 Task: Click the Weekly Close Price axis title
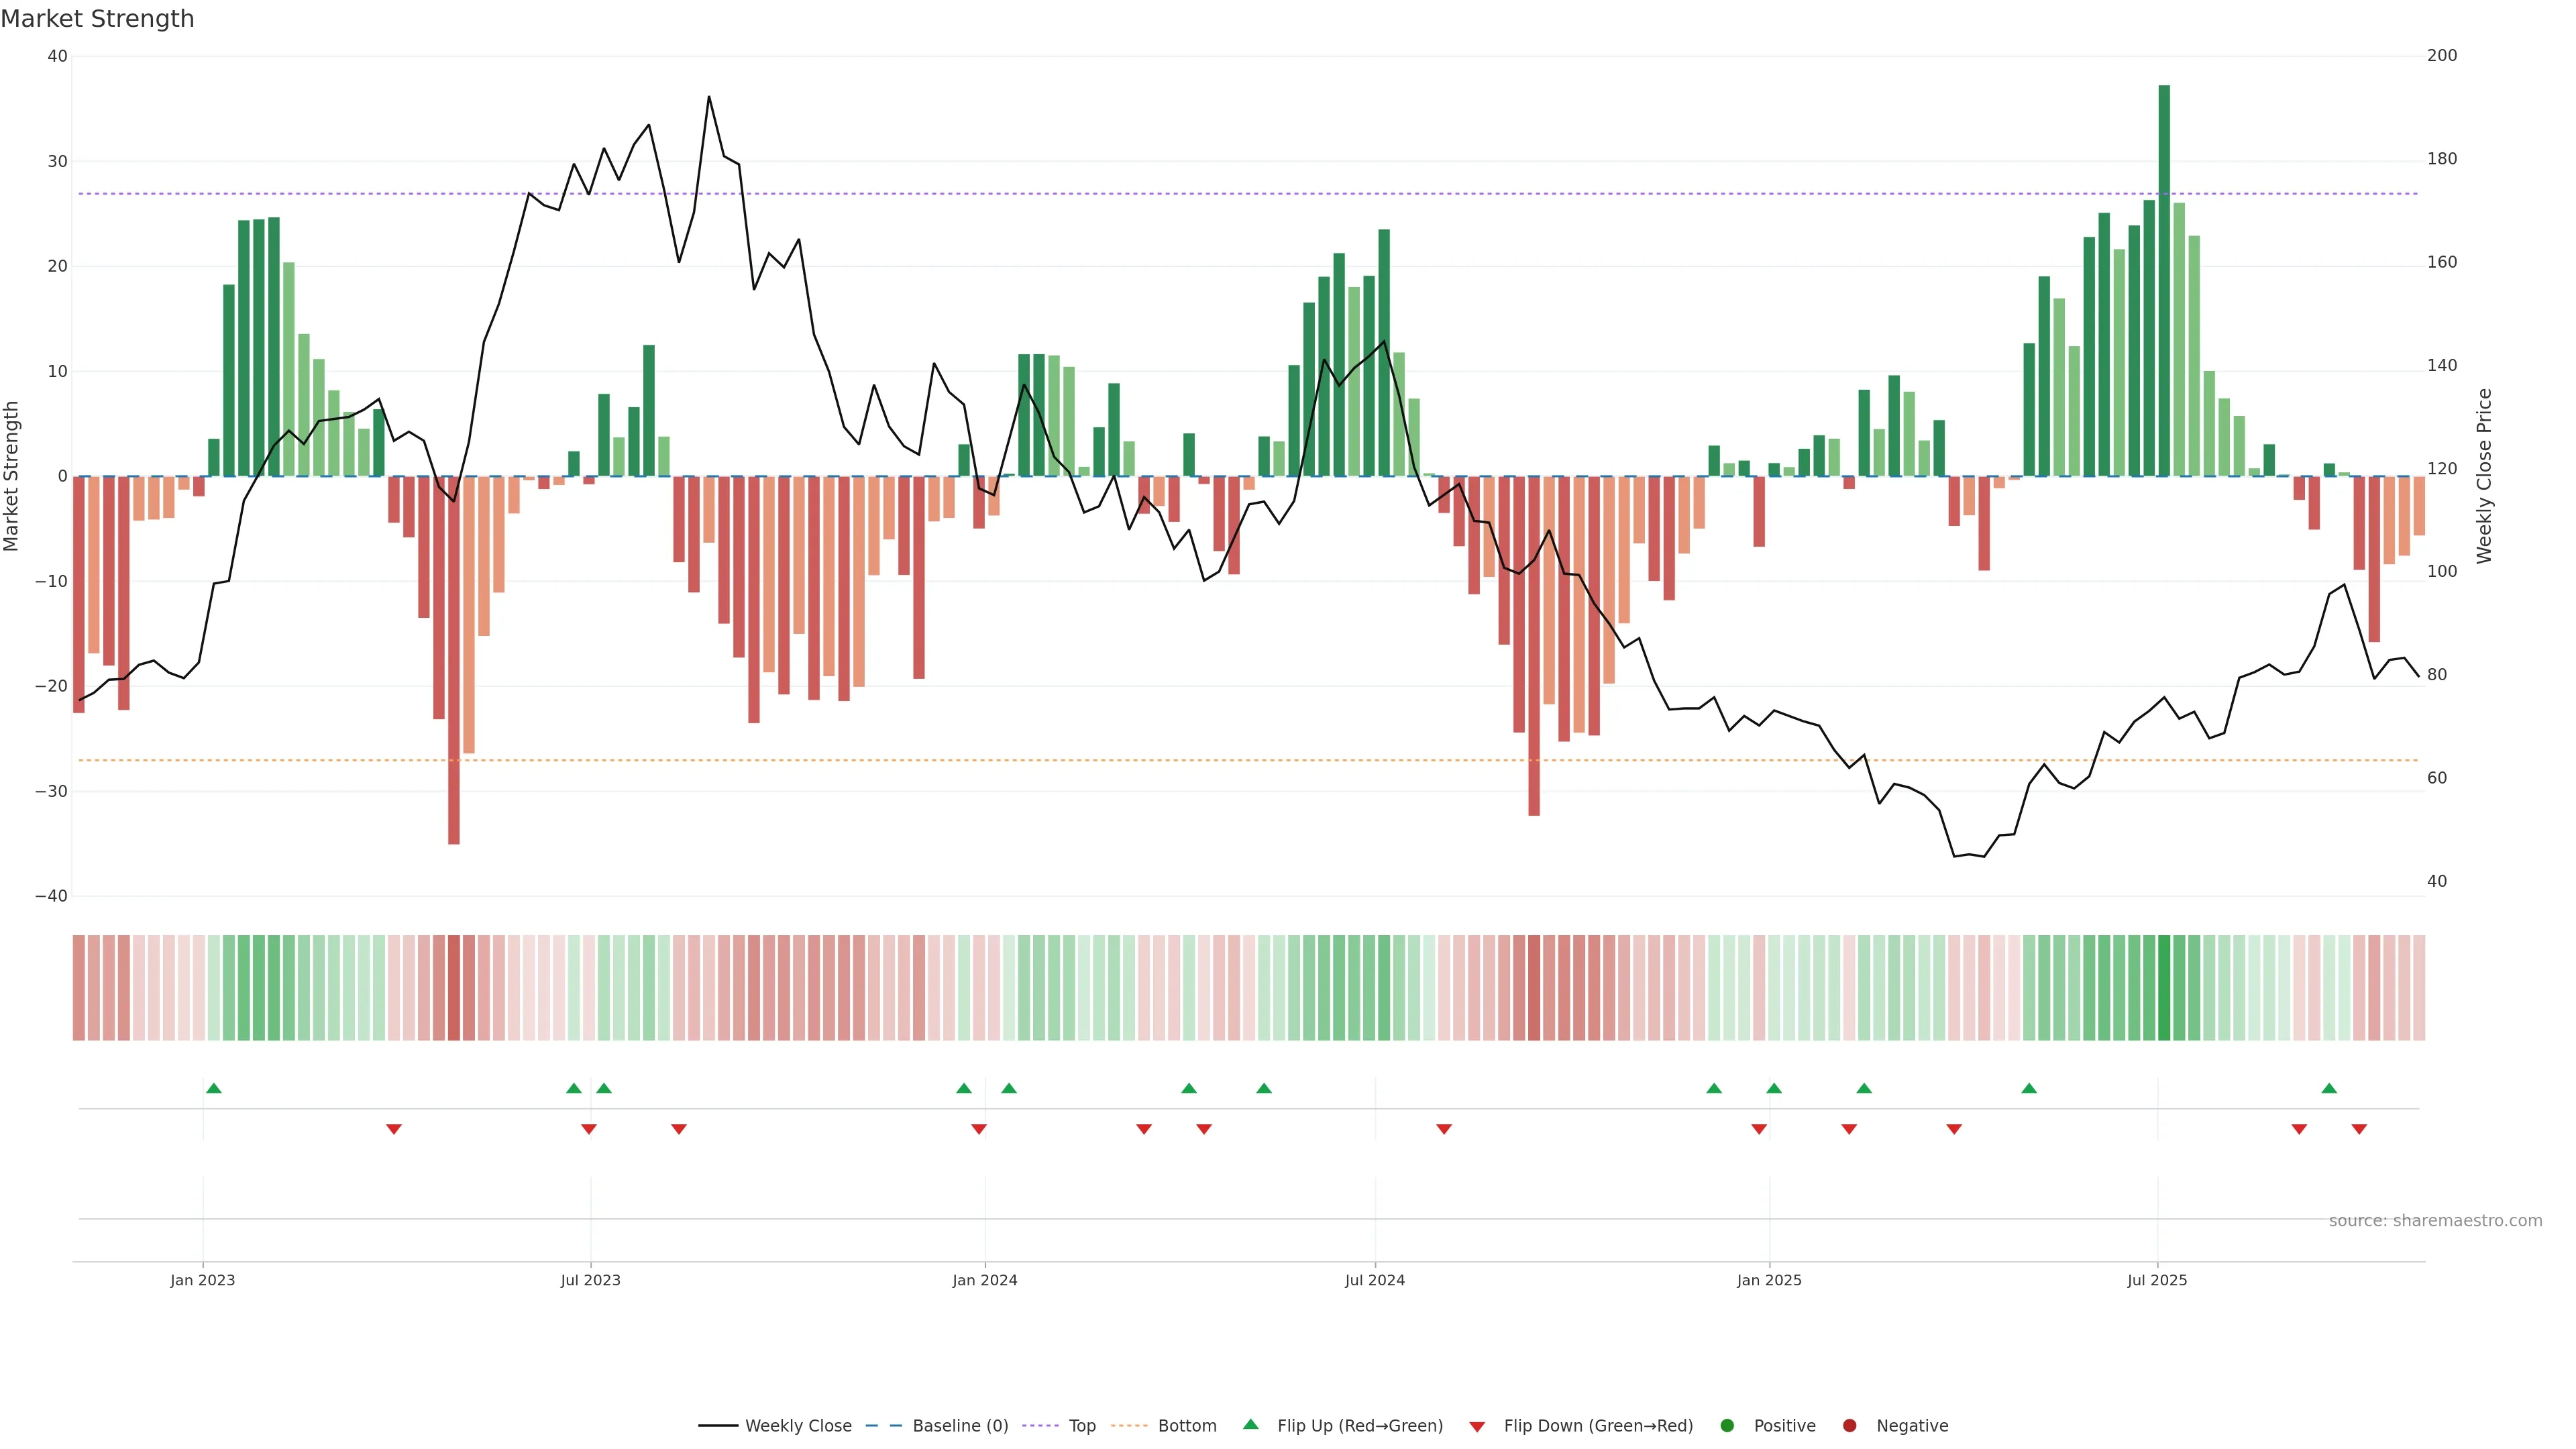[x=2484, y=476]
